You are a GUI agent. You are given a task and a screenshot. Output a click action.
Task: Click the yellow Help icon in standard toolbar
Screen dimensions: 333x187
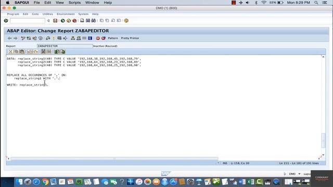coord(126,21)
